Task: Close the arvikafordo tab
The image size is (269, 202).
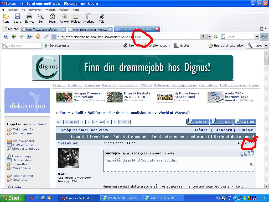Action: (x=64, y=29)
